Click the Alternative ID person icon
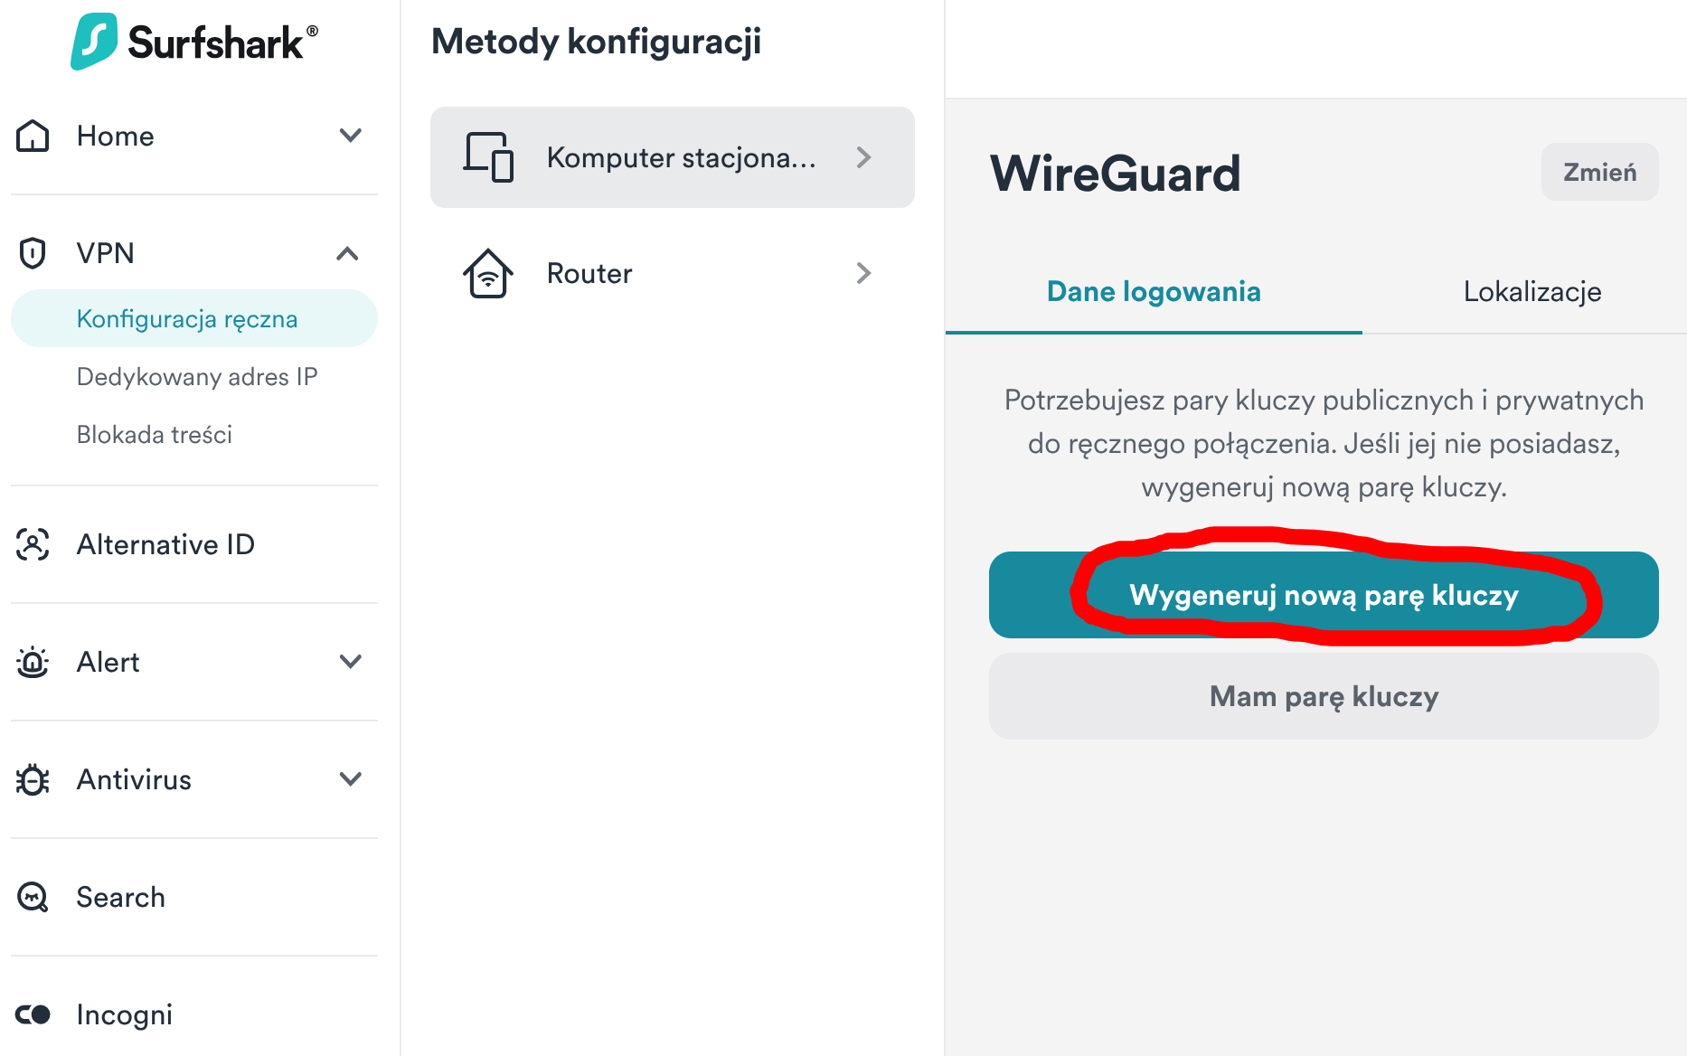This screenshot has height=1056, width=1687. pyautogui.click(x=33, y=544)
